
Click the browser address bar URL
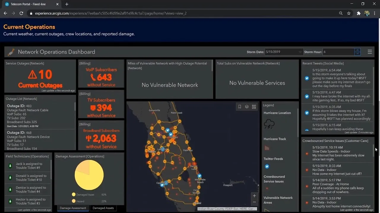(x=111, y=13)
